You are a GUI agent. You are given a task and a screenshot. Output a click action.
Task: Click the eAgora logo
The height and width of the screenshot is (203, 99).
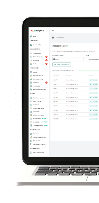37,31
